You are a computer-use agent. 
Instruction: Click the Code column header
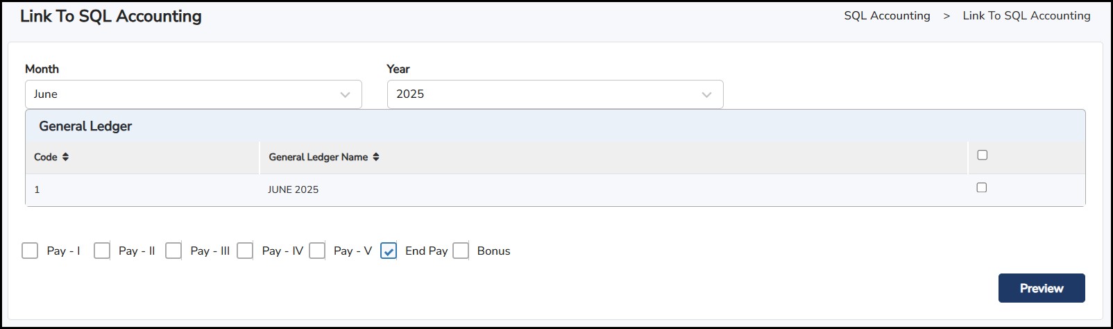(x=46, y=157)
